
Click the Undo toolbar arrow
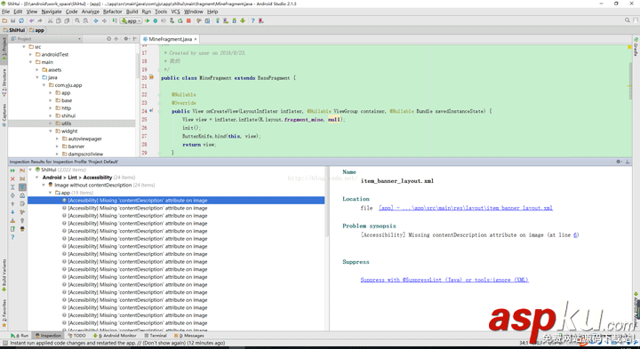click(x=31, y=20)
